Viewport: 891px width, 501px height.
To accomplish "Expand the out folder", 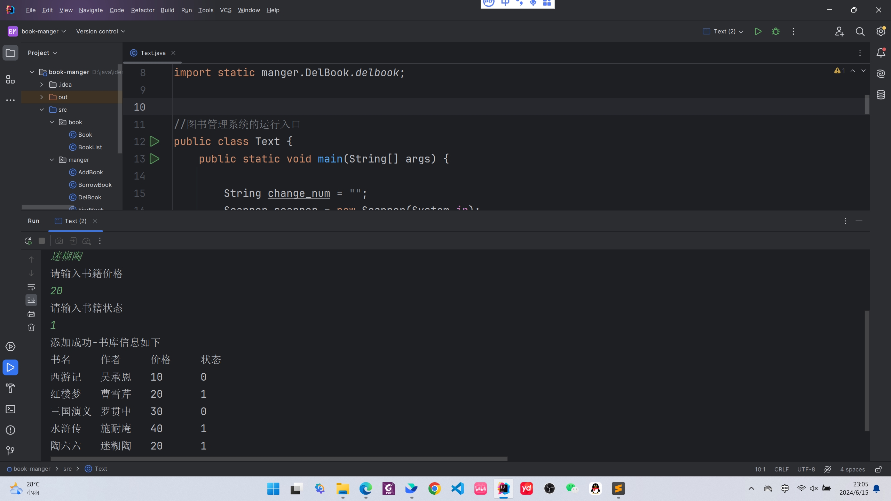I will (42, 97).
